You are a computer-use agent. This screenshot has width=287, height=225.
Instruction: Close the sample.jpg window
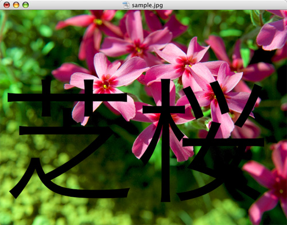[7, 5]
